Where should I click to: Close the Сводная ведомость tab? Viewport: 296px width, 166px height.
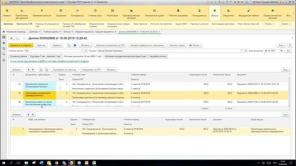116,32
